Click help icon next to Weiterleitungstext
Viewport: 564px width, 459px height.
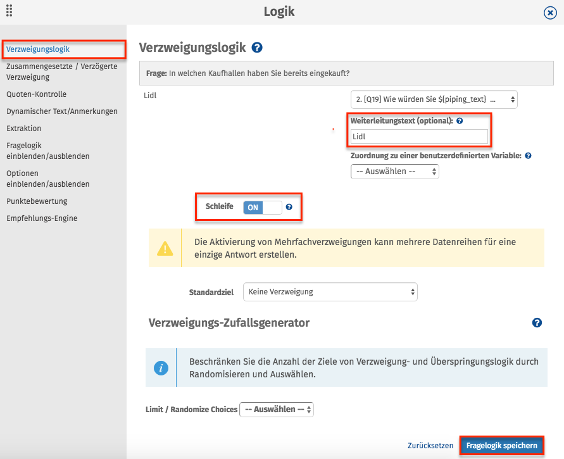460,121
